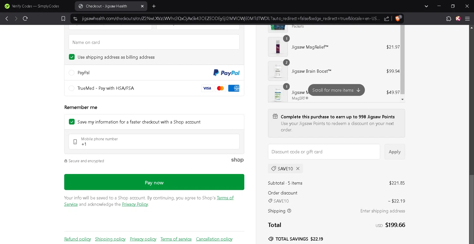This screenshot has width=474, height=244.
Task: Click Scroll for more items button
Action: (x=336, y=90)
